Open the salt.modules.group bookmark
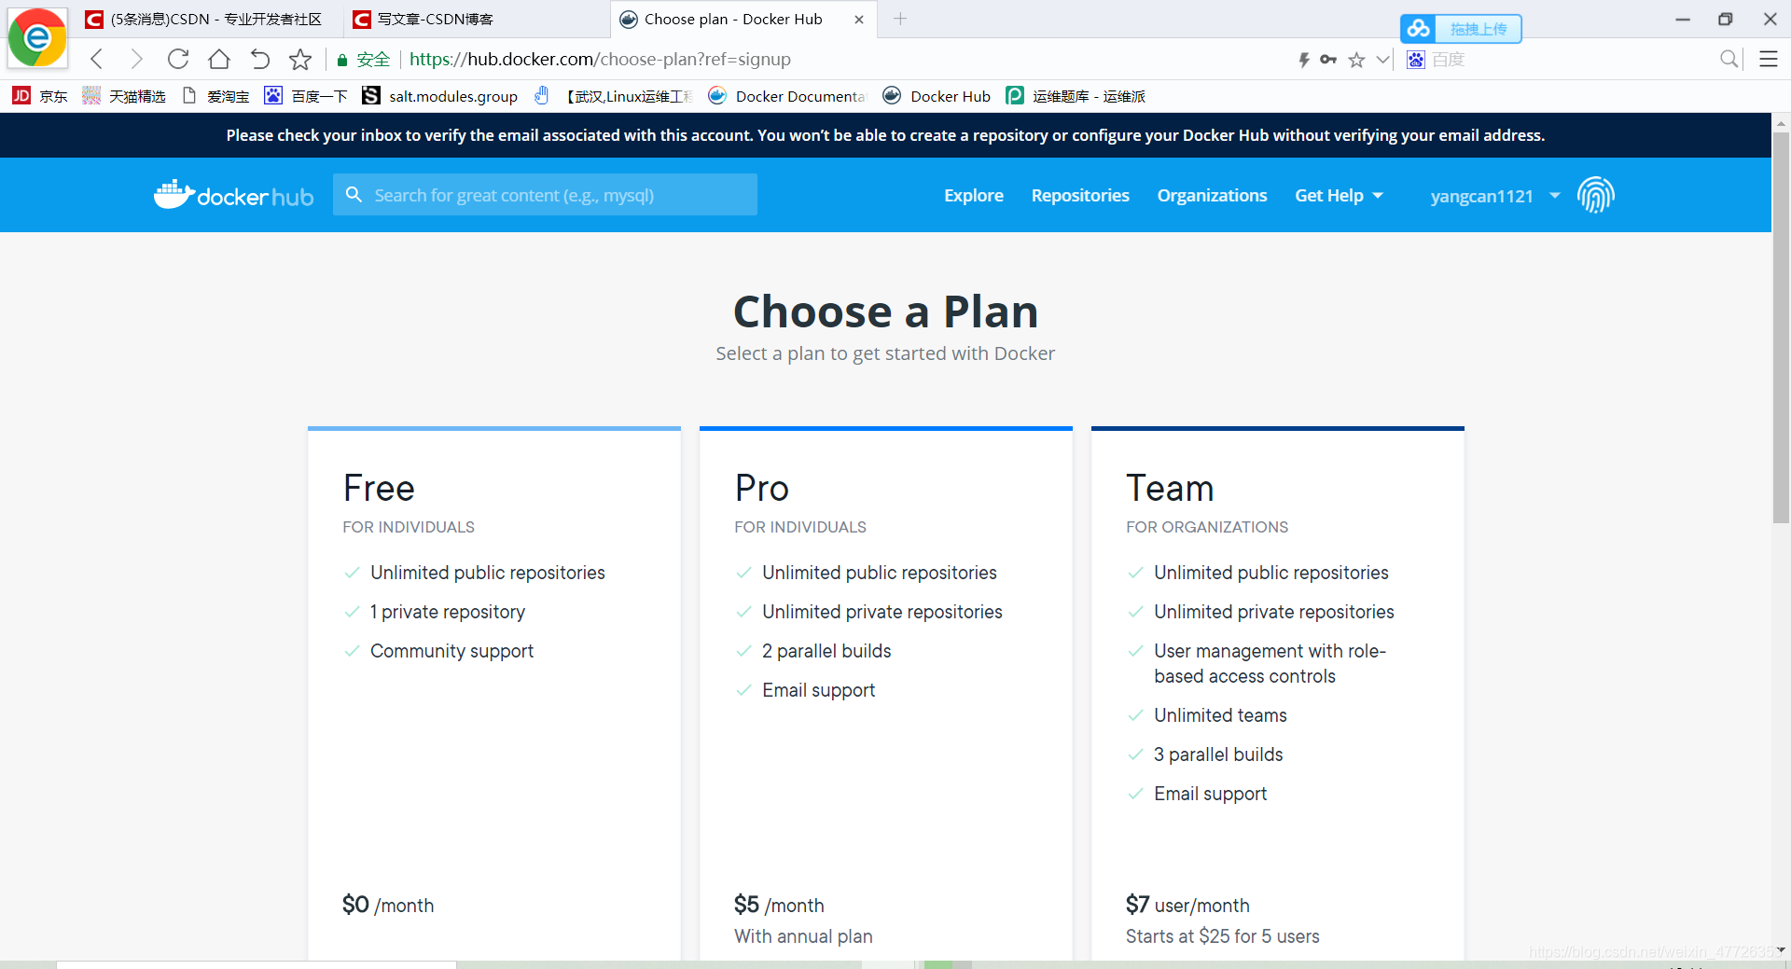 pyautogui.click(x=440, y=96)
